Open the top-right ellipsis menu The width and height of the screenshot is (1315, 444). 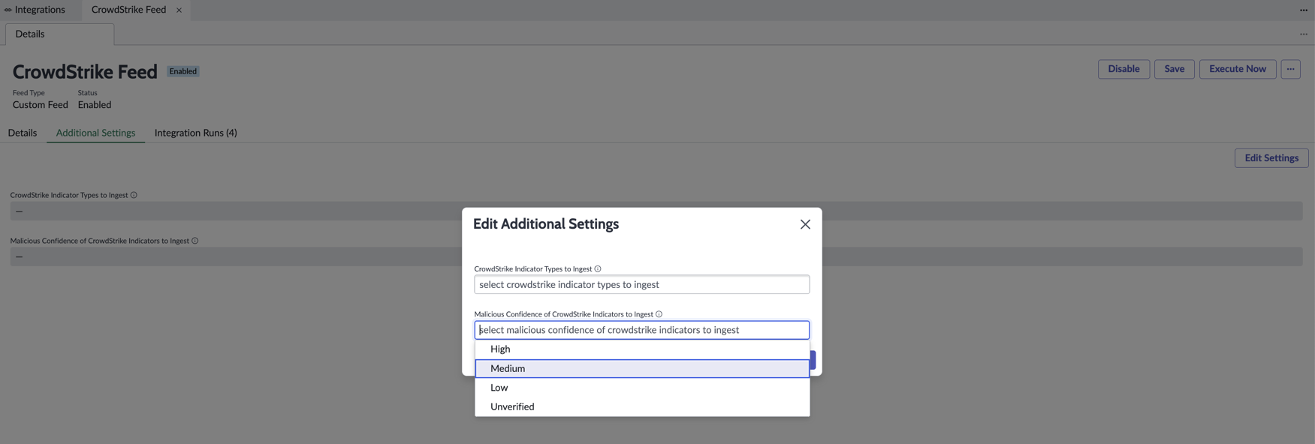coord(1304,10)
